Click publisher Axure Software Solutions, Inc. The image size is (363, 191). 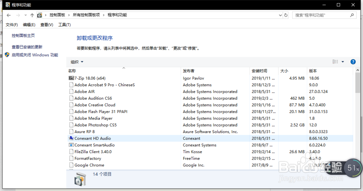(210, 132)
